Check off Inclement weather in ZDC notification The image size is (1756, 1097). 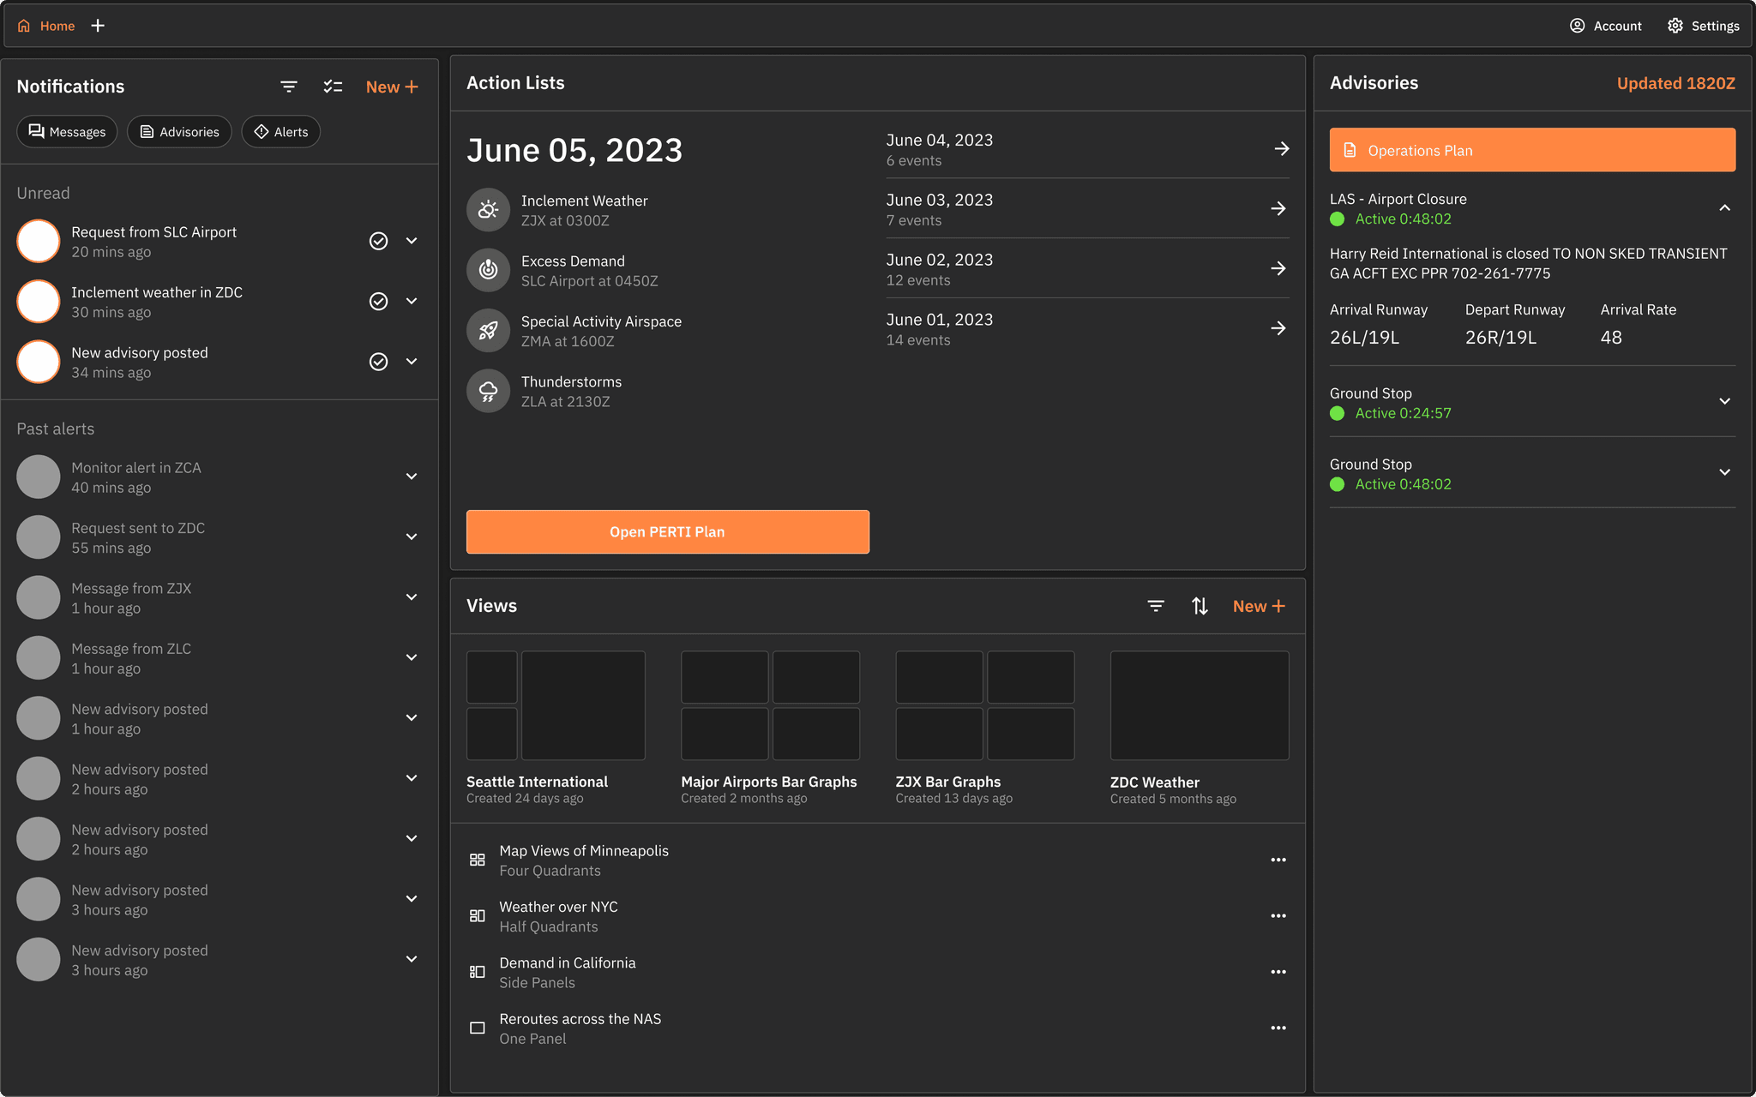point(378,302)
